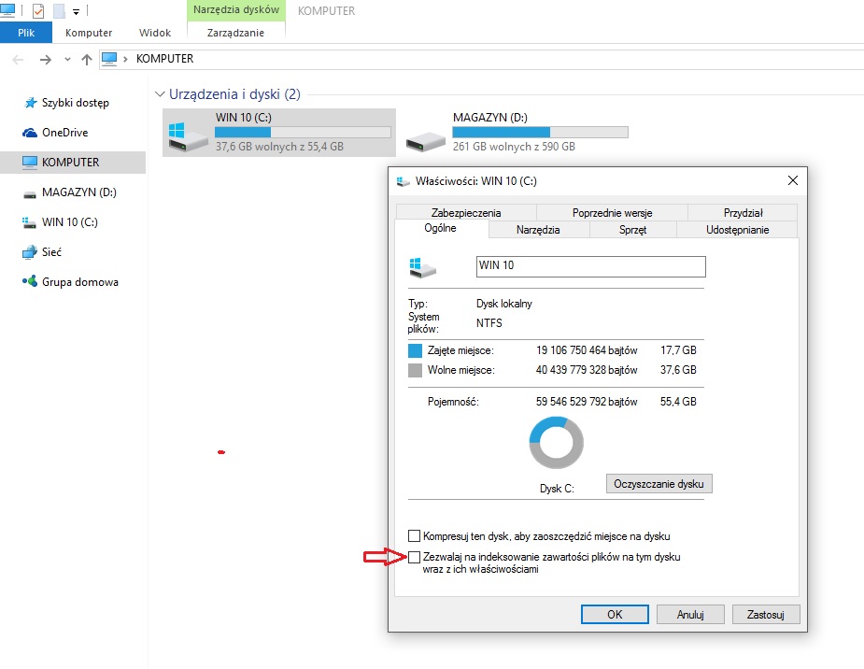
Task: Open the Customize Quick Access Toolbar dropdown arrow
Action: [76, 11]
